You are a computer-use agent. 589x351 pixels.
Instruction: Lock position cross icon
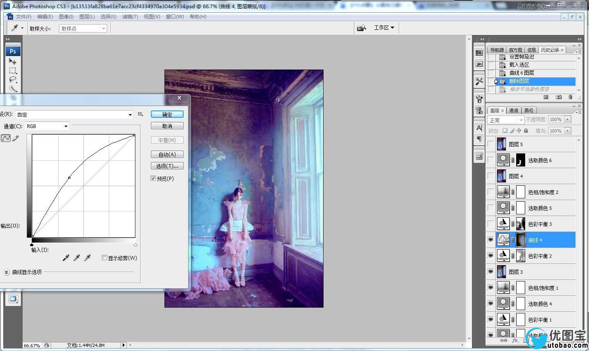(x=519, y=130)
